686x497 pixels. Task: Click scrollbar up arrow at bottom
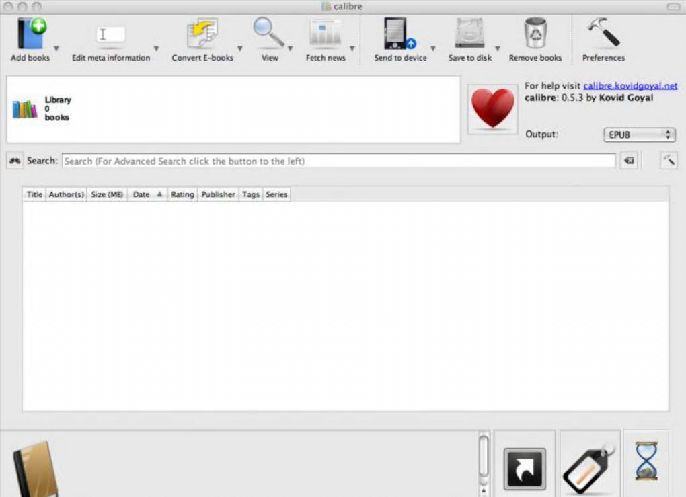484,490
